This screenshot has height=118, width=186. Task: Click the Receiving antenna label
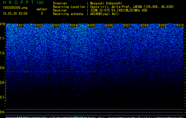[68, 14]
